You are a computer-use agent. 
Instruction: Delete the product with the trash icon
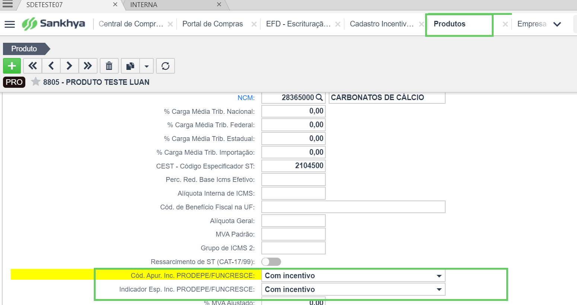109,66
